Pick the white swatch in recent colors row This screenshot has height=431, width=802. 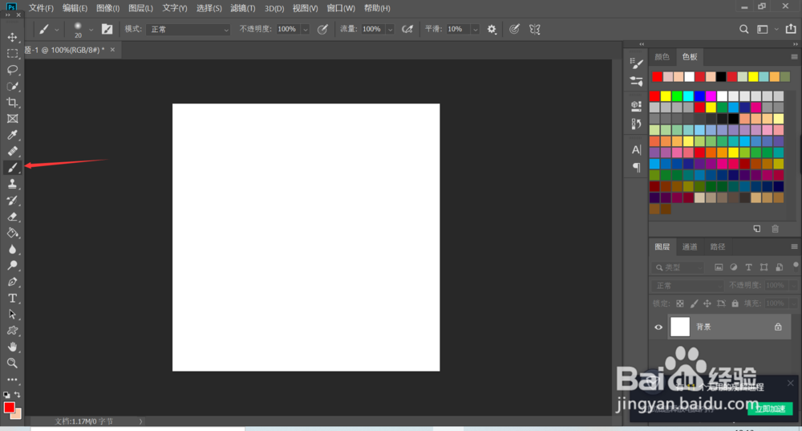(x=690, y=77)
